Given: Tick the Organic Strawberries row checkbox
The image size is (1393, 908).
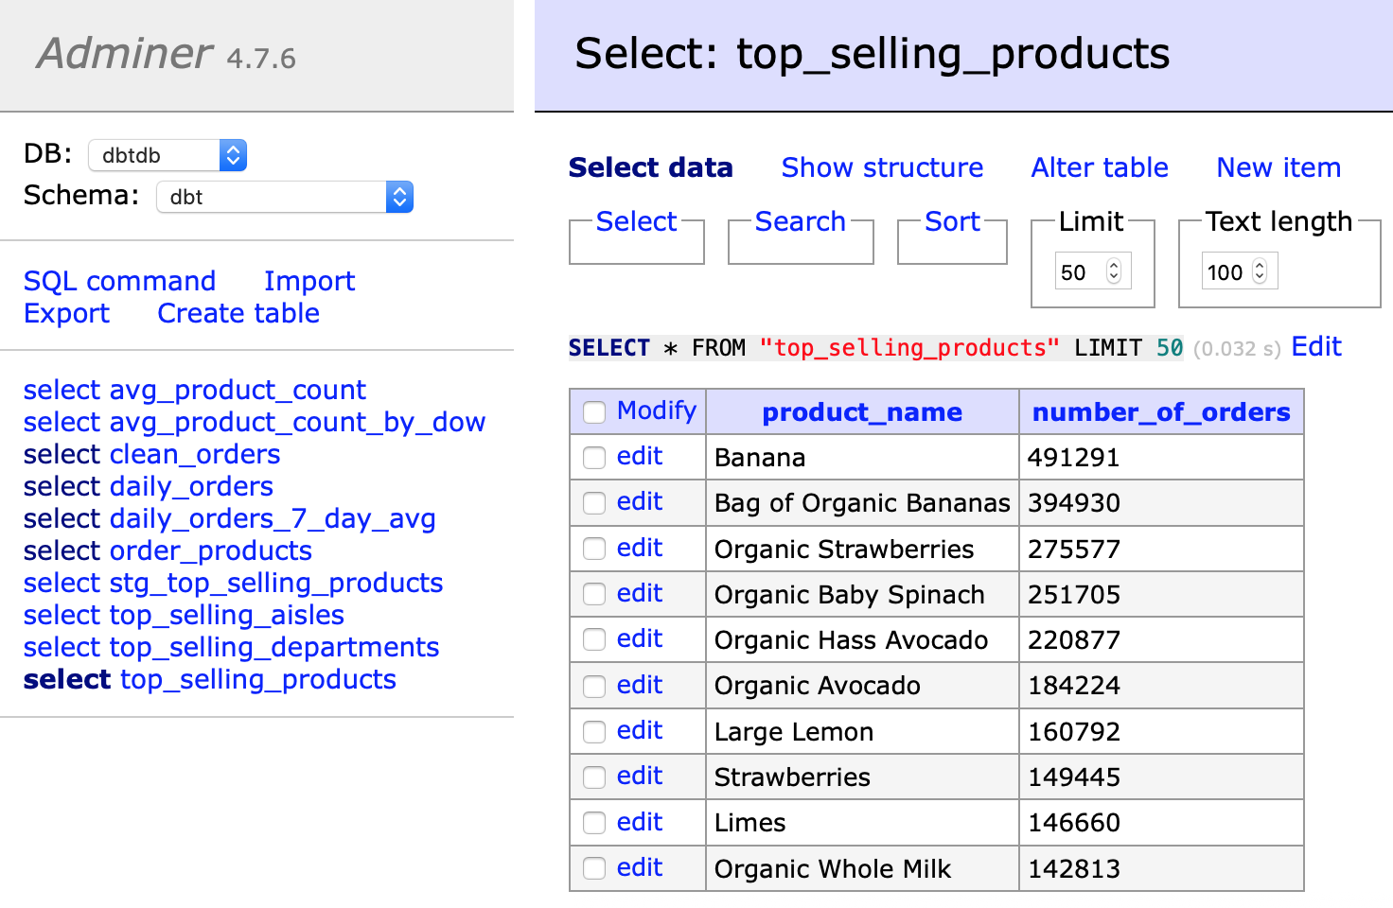Looking at the screenshot, I should point(594,549).
